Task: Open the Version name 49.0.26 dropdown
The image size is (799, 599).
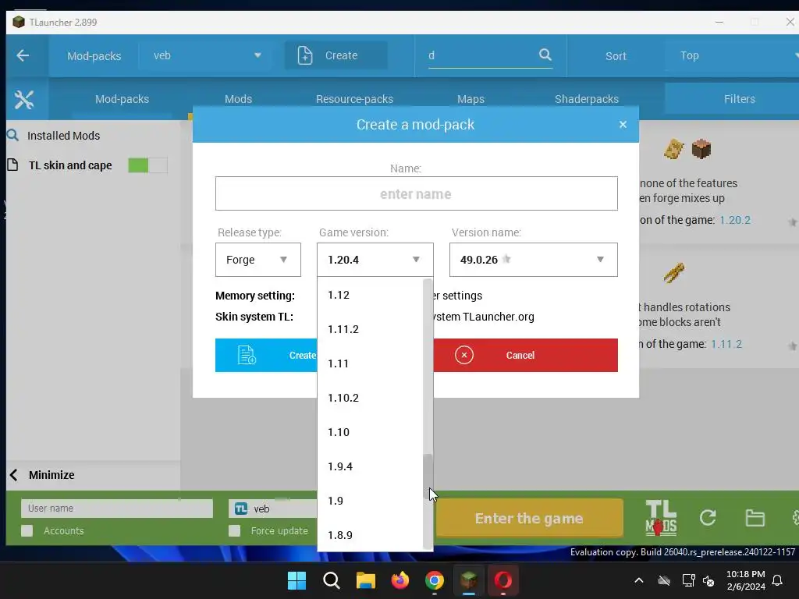Action: (534, 260)
